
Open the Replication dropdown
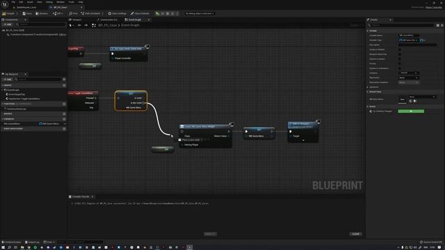click(x=409, y=78)
